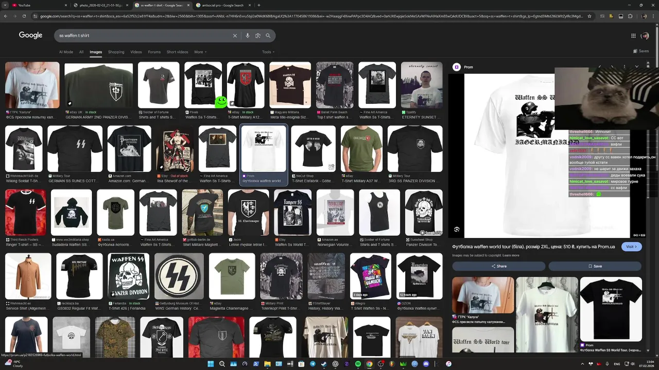The height and width of the screenshot is (370, 659).
Task: Open a new browser tab
Action: (258, 5)
